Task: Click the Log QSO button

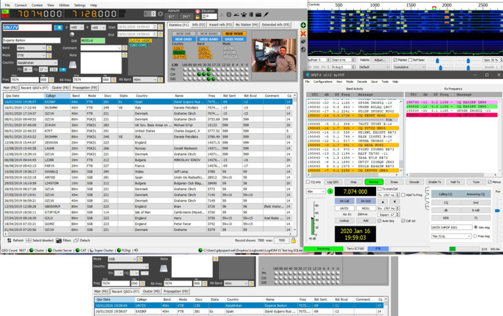Action: tap(333, 182)
